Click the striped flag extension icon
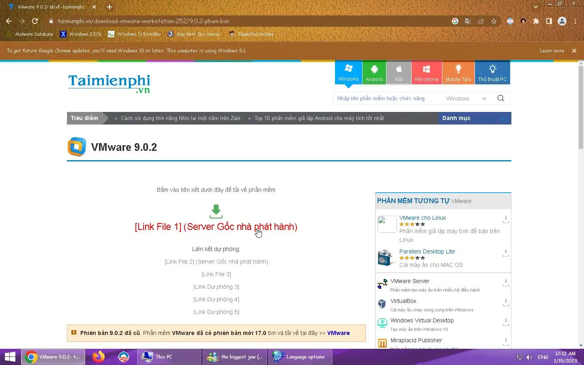Viewport: 584px width, 365px height. [510, 21]
